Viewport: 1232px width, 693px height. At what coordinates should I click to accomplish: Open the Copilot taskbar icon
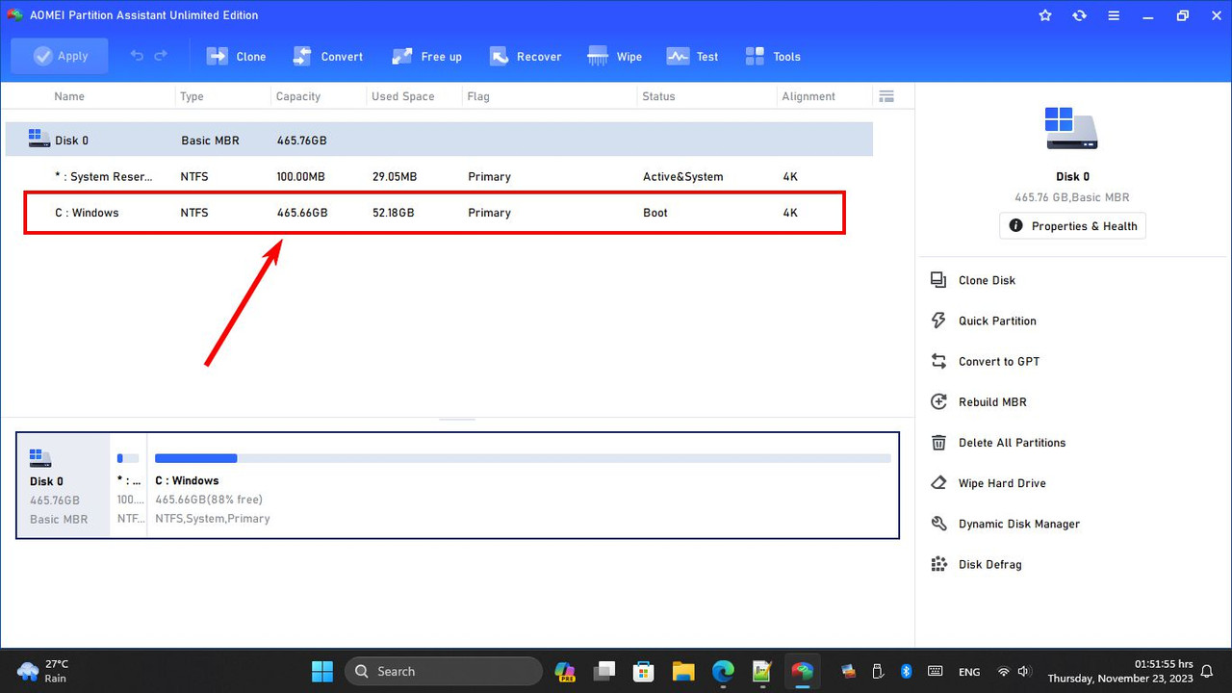click(565, 671)
